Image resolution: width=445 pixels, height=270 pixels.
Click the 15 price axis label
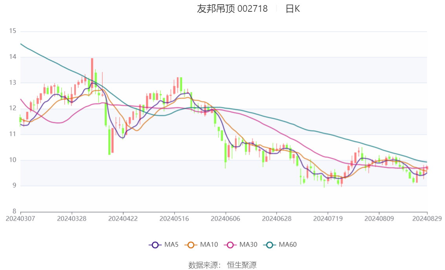(x=13, y=31)
